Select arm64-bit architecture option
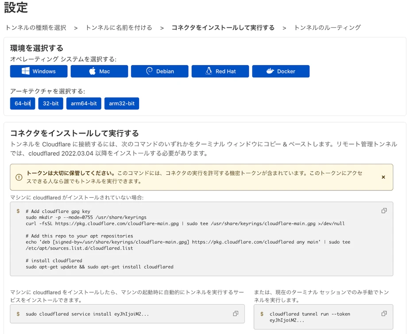This screenshot has height=334, width=409. 84,104
